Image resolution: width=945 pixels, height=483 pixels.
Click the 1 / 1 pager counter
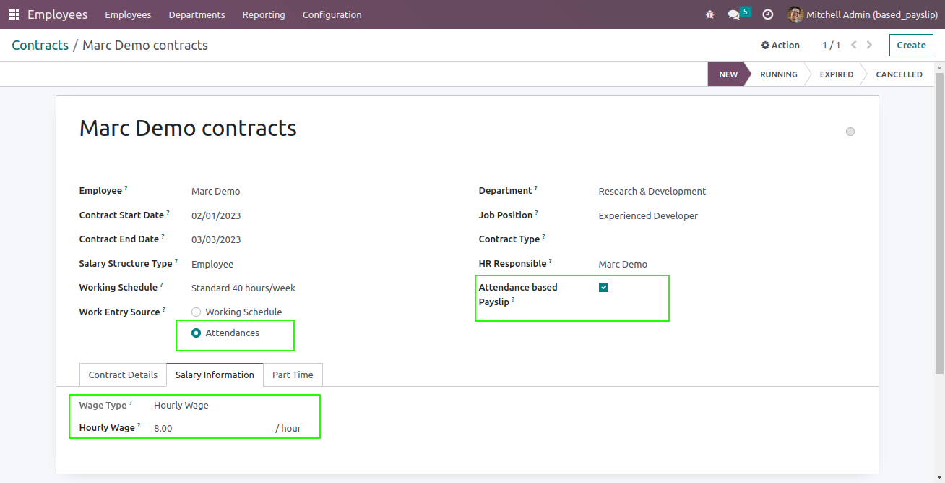point(832,45)
